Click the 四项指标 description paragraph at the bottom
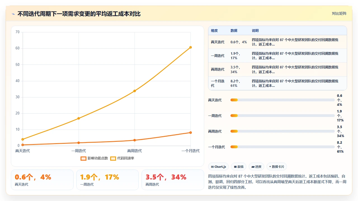The height and width of the screenshot is (201, 358). pyautogui.click(x=277, y=182)
